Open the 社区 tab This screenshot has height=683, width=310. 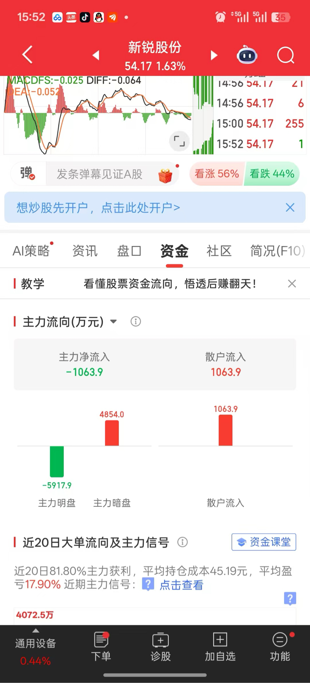[x=219, y=251]
